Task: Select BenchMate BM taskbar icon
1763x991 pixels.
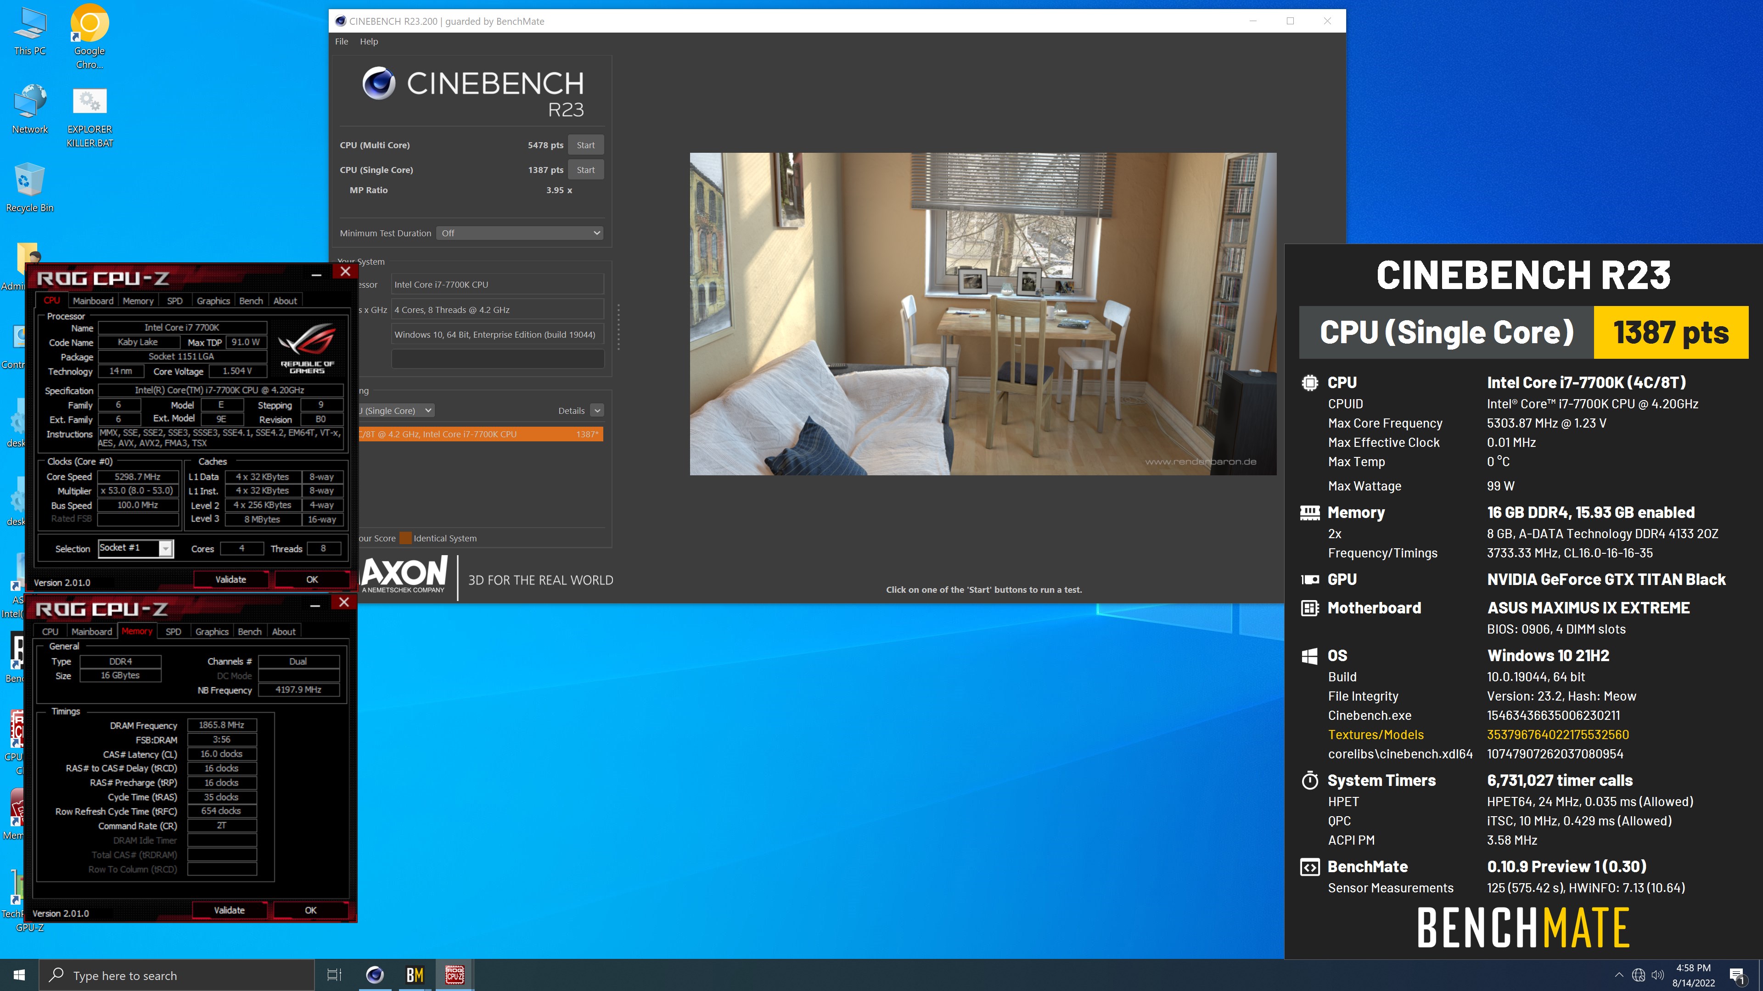Action: click(415, 974)
